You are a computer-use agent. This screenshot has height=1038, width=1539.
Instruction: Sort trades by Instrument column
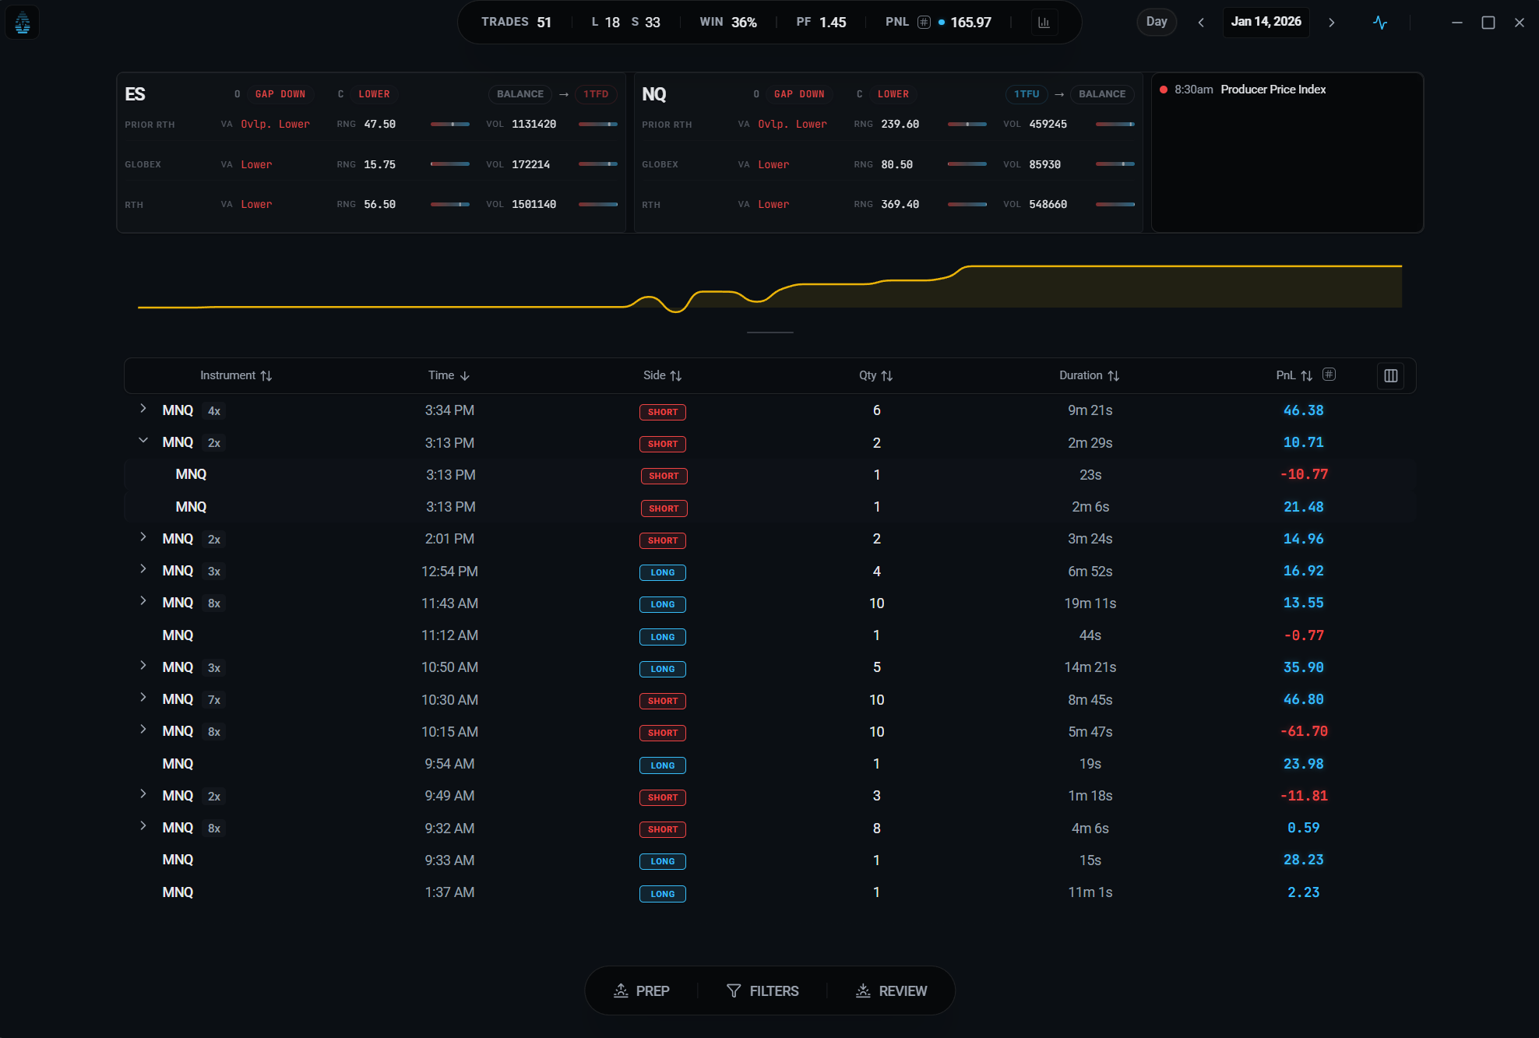235,375
